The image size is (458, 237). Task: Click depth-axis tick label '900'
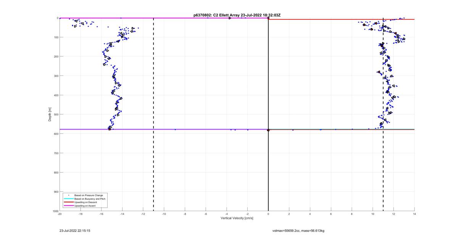56,192
